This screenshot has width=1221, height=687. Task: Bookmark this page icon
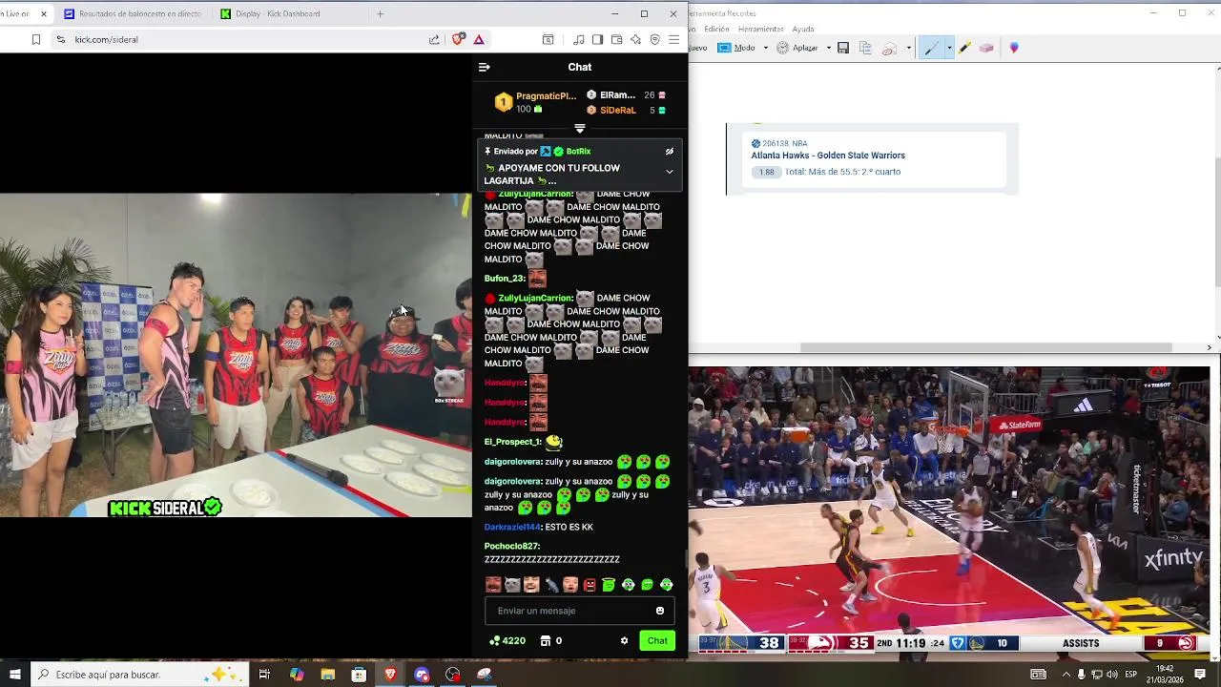(35, 39)
